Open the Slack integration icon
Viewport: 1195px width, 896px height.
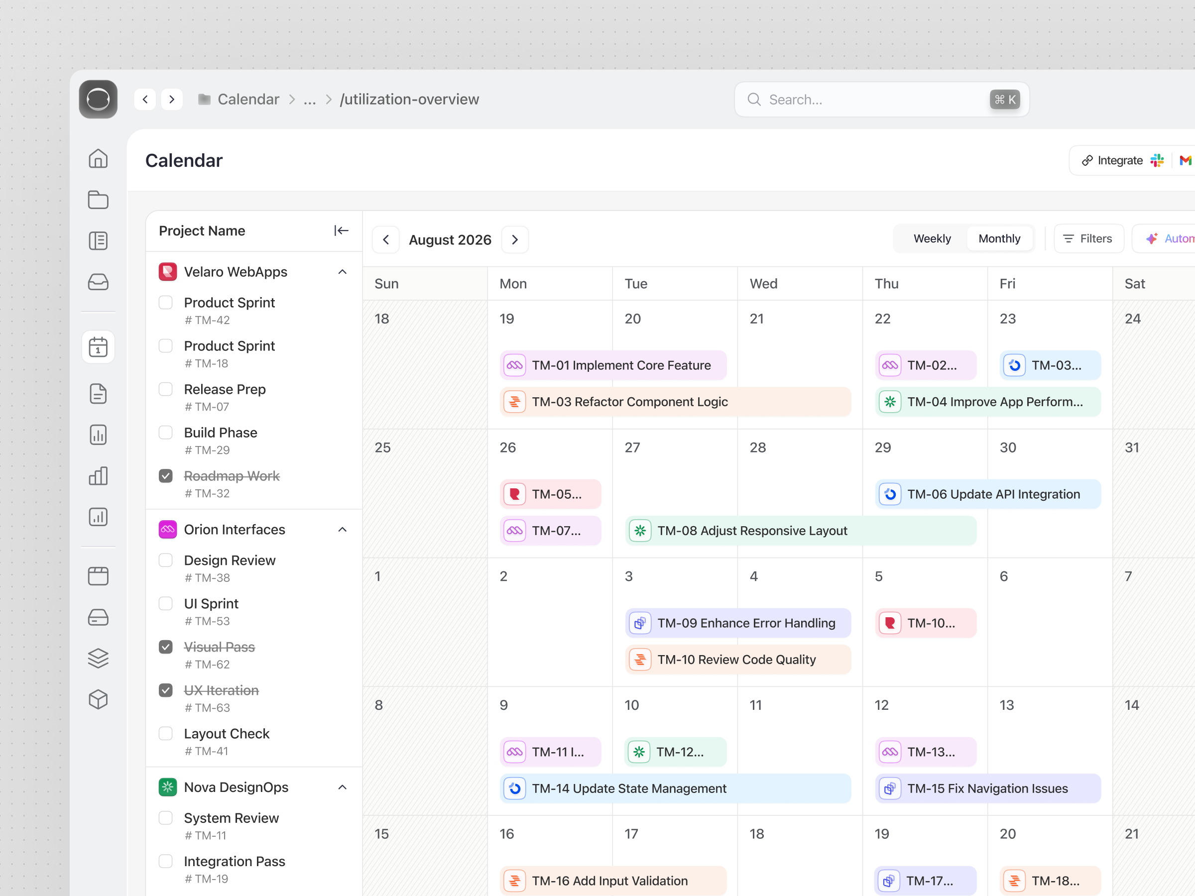click(x=1157, y=160)
